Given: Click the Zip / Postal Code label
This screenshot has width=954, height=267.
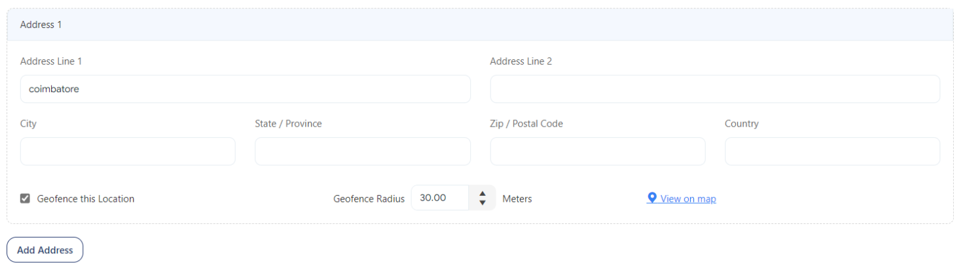Looking at the screenshot, I should [x=526, y=123].
